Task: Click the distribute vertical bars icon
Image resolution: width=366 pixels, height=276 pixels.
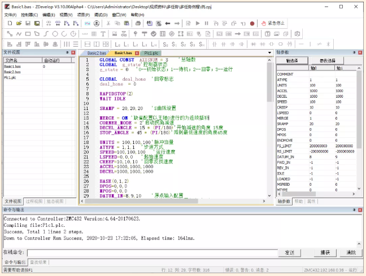Action: click(67, 44)
